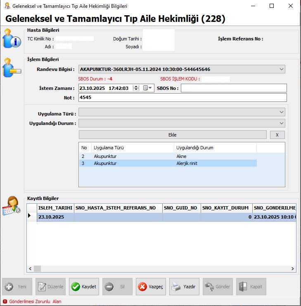This screenshot has height=306, width=301.
Task: Click the SBOS No input field
Action: [233, 88]
